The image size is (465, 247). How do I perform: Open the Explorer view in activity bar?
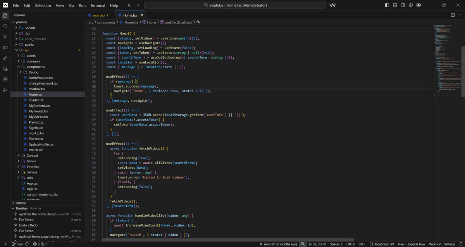[5, 15]
